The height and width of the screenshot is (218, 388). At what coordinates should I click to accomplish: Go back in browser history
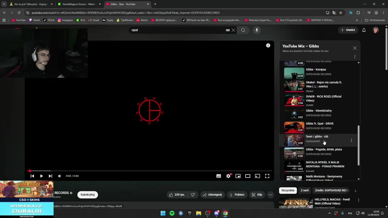click(x=4, y=13)
